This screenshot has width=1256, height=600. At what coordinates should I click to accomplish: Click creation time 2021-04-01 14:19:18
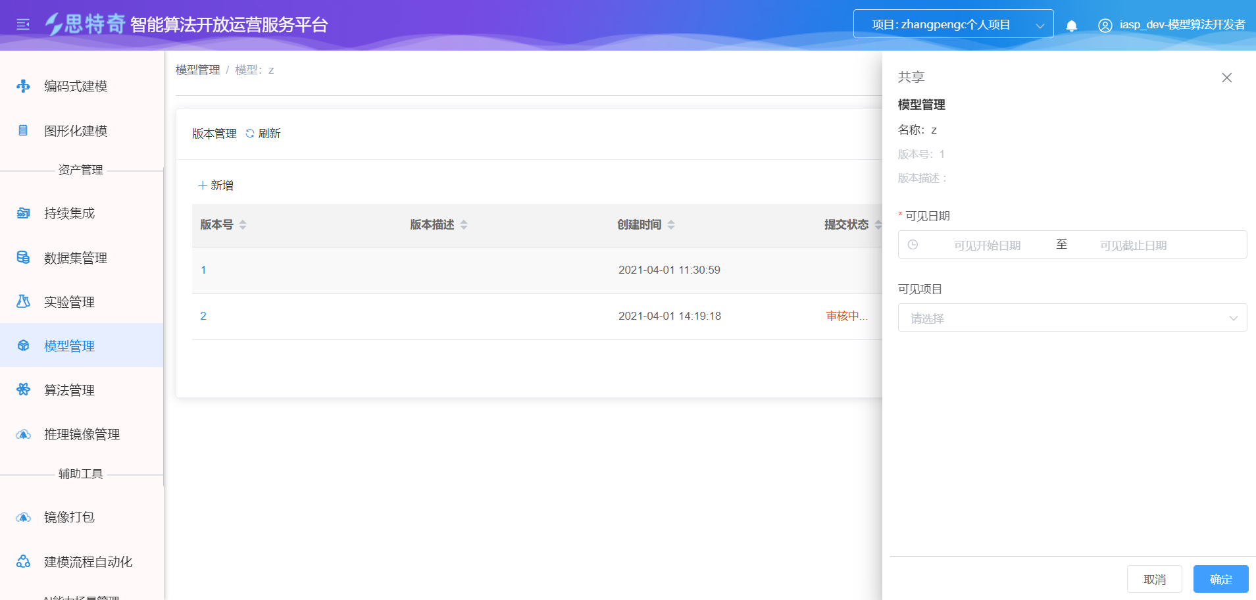(670, 316)
